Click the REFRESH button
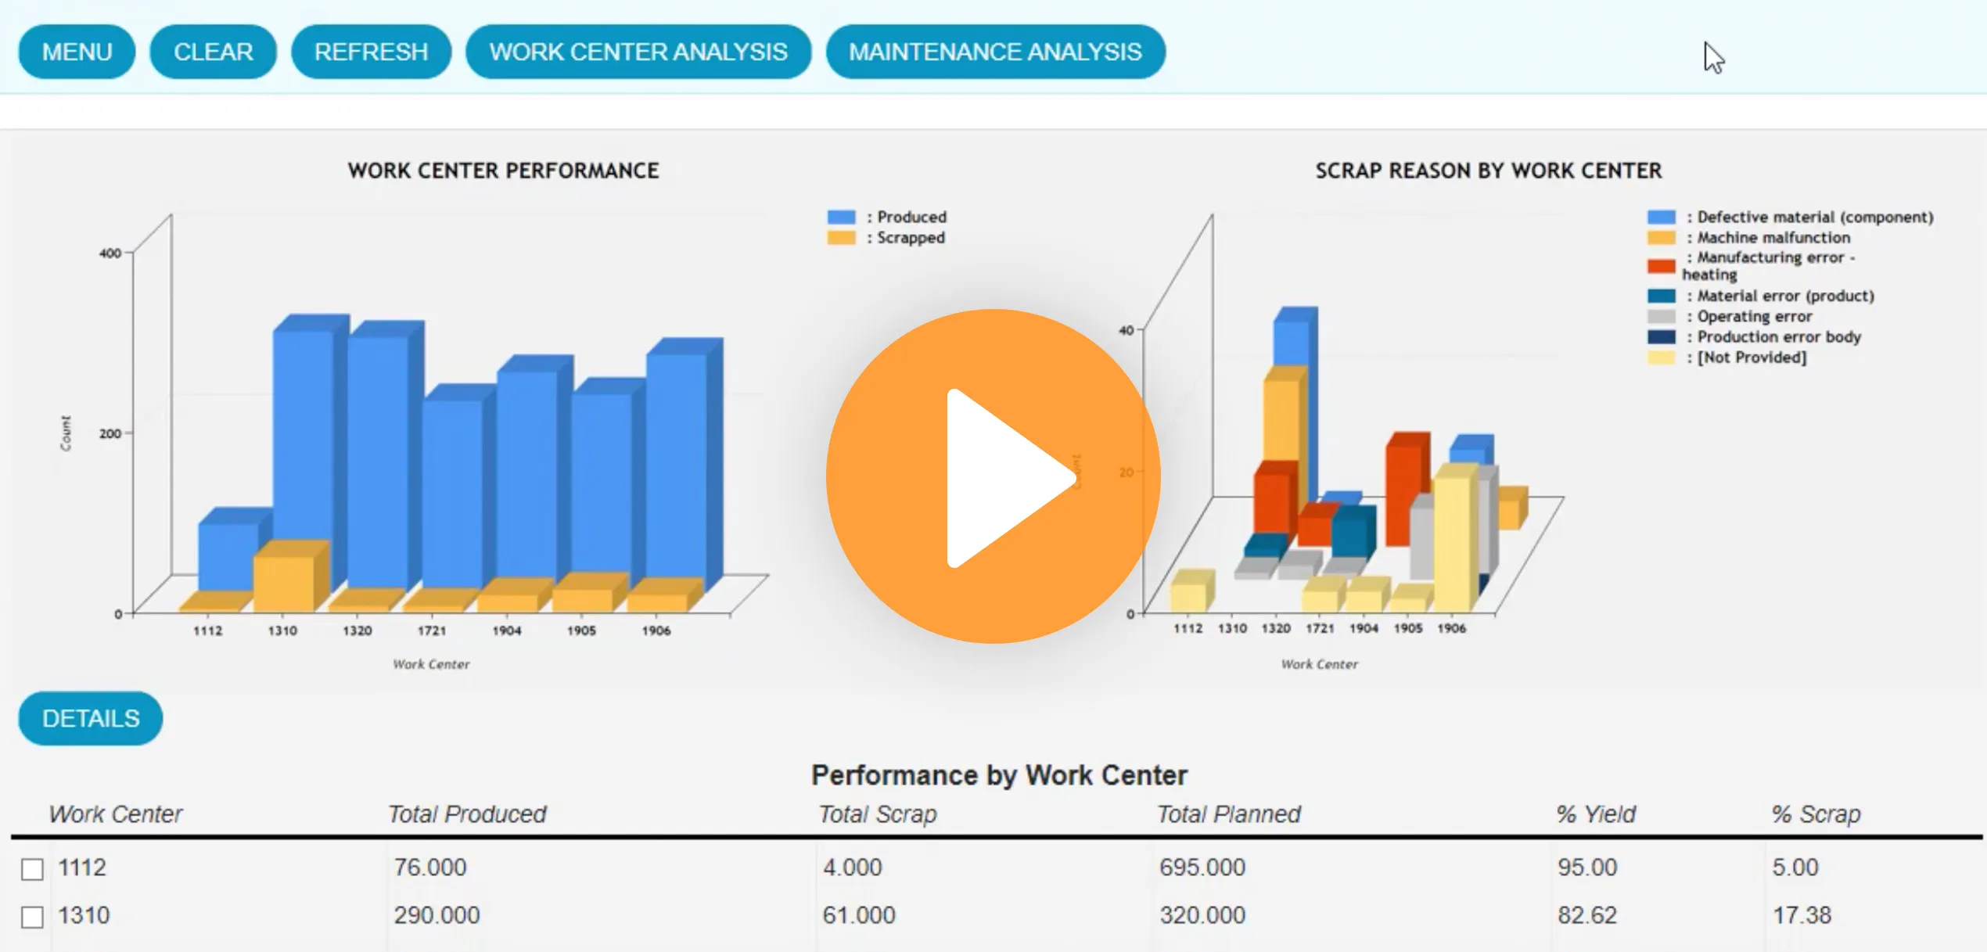The width and height of the screenshot is (1987, 952). click(371, 52)
